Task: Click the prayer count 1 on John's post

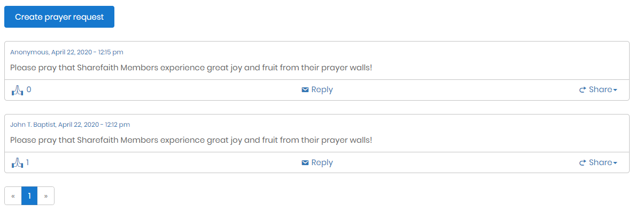Action: [x=28, y=163]
